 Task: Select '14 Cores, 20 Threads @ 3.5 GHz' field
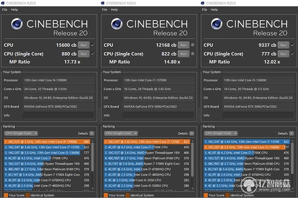[258, 89]
